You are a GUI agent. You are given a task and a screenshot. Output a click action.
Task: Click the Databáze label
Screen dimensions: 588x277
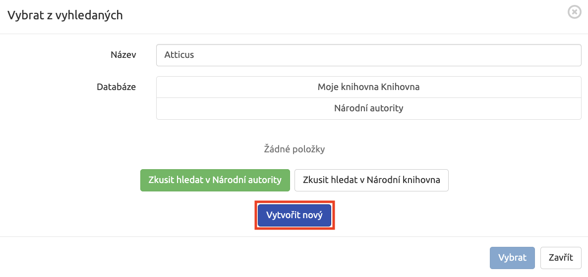(116, 87)
